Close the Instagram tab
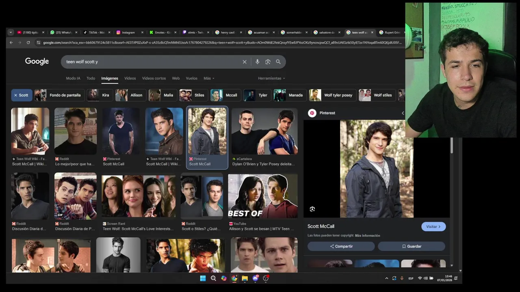 pos(142,32)
